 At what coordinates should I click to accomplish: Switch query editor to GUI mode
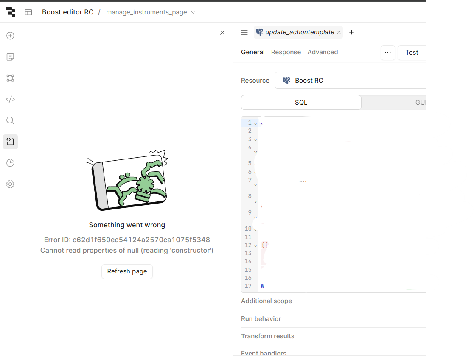[420, 103]
